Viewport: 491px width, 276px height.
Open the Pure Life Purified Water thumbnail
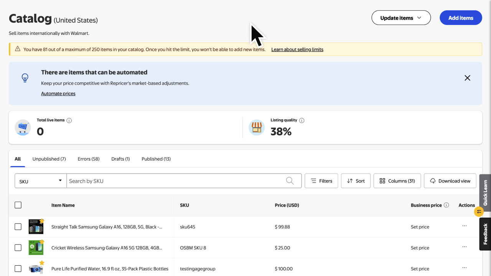tap(36, 268)
